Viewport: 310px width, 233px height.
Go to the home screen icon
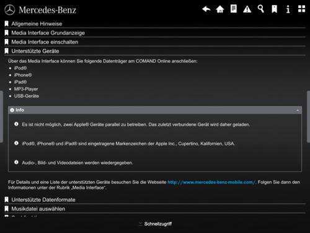click(220, 9)
